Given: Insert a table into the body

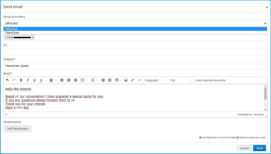Looking at the screenshot, I should 117,80.
